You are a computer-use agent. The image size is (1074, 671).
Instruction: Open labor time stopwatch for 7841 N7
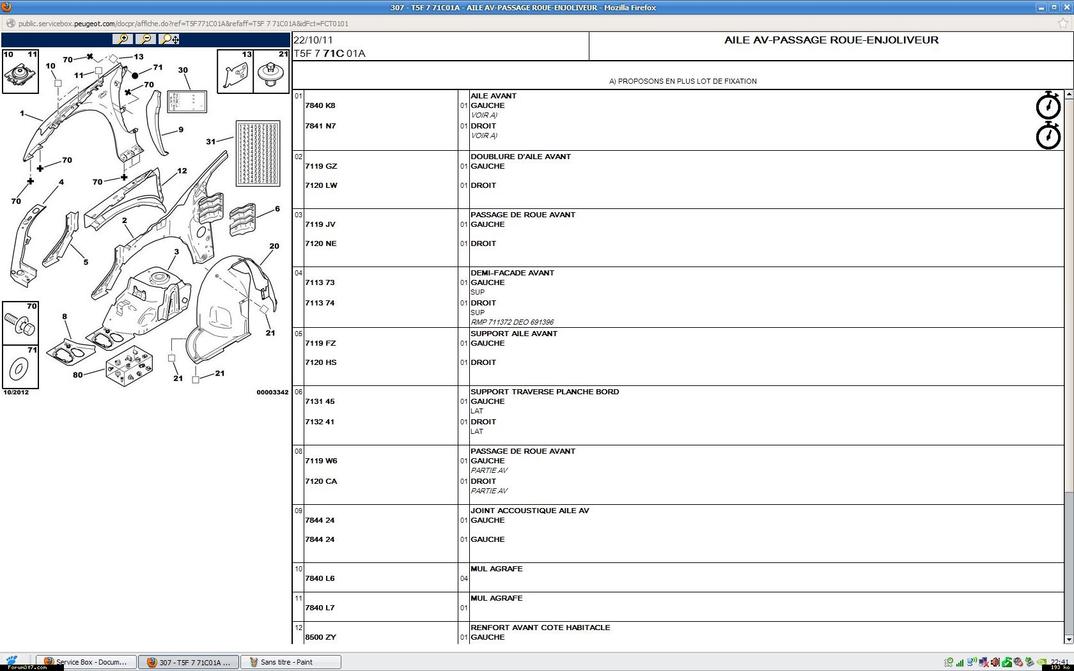point(1048,135)
